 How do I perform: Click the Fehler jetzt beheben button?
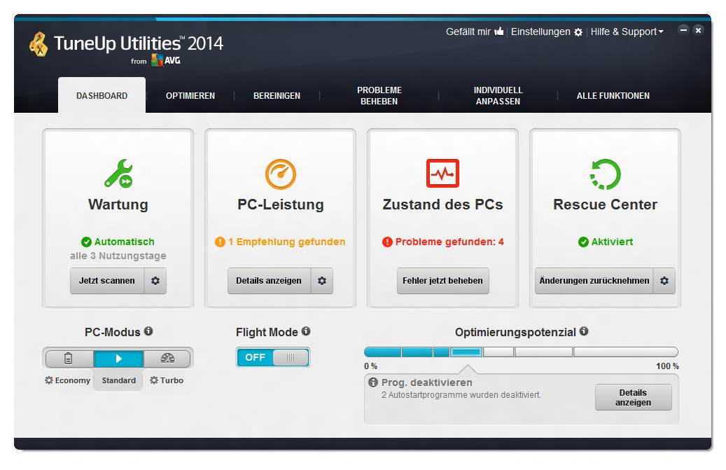click(x=442, y=281)
